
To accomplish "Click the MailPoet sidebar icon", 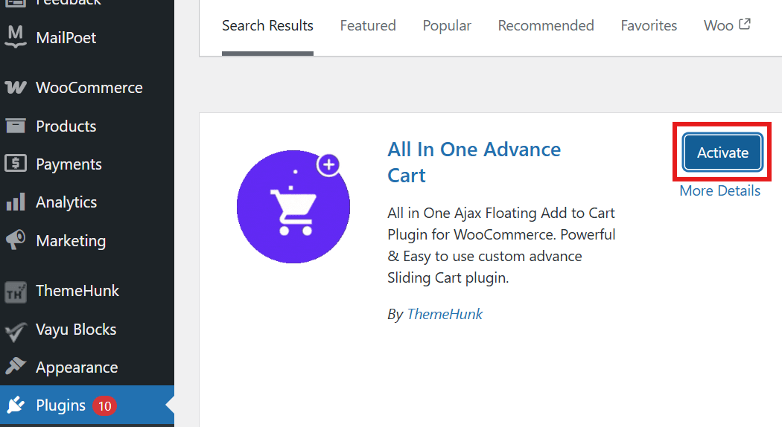I will pos(16,37).
